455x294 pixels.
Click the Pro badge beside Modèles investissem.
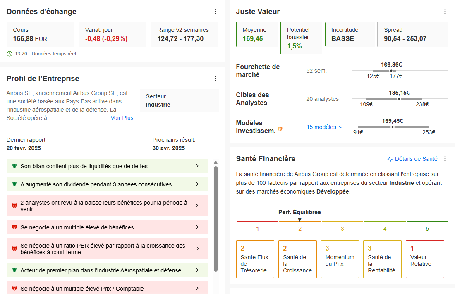point(280,129)
